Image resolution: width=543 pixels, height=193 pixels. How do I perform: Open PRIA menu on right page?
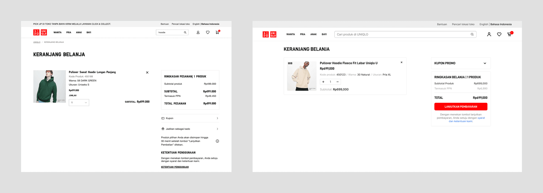point(303,34)
